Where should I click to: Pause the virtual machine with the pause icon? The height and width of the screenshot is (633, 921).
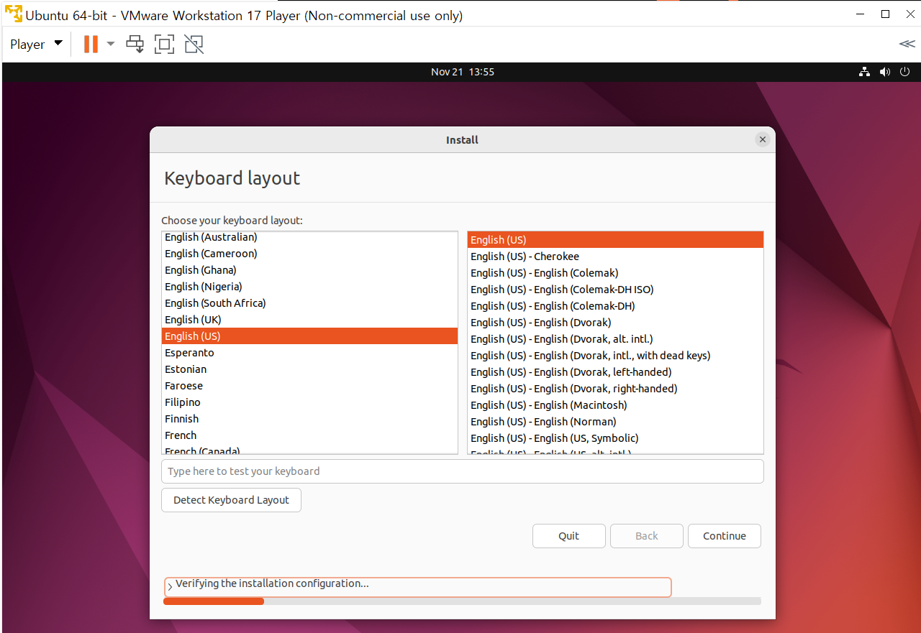(x=91, y=44)
